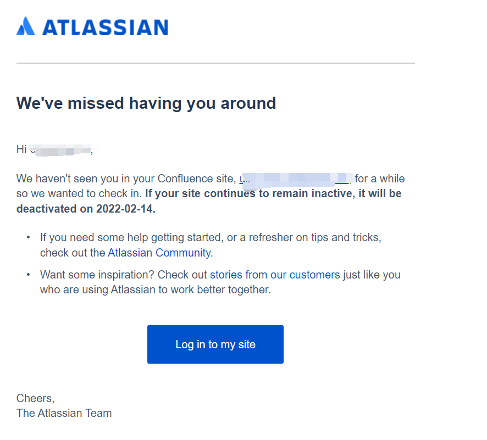The image size is (487, 440).
Task: Open the blurred Confluence site link
Action: tap(294, 179)
